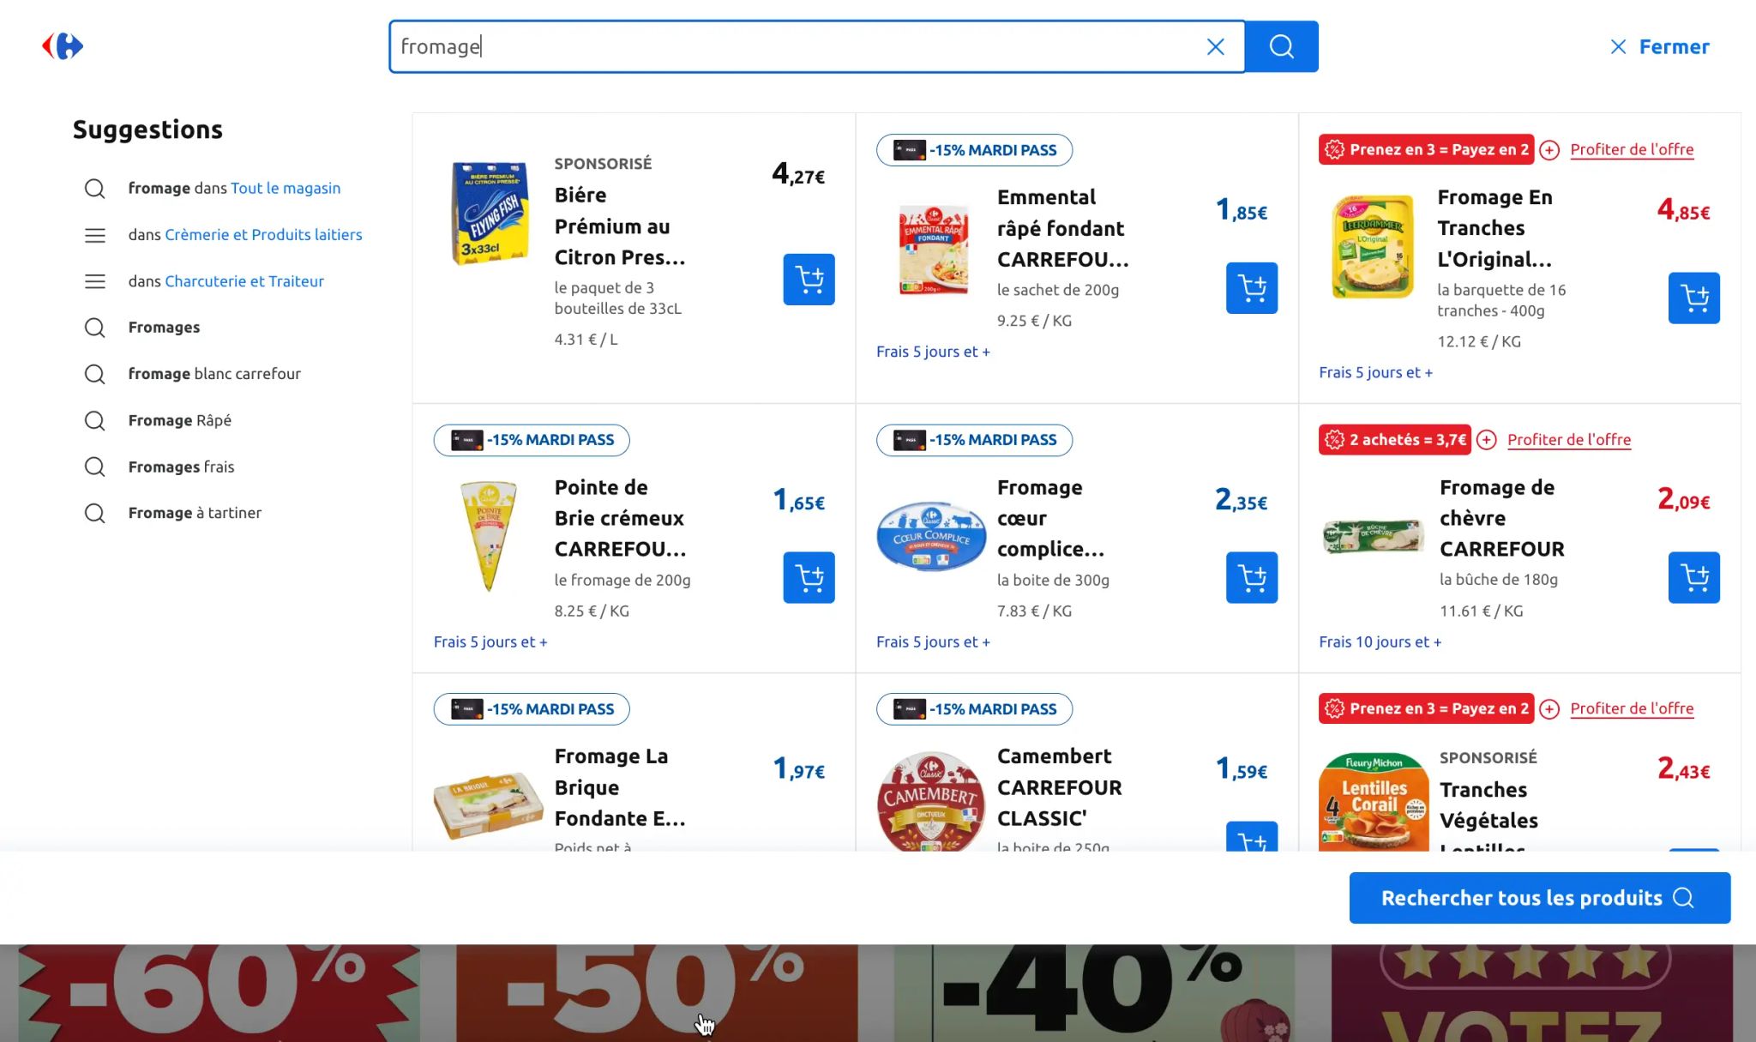Add Fromage cœur complice to cart
The image size is (1756, 1042).
coord(1251,577)
